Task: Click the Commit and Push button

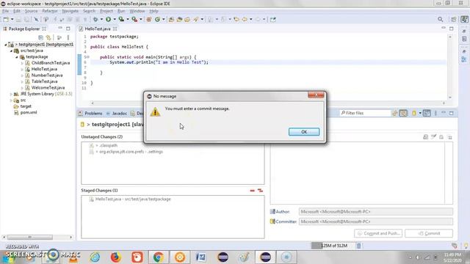Action: click(x=378, y=233)
